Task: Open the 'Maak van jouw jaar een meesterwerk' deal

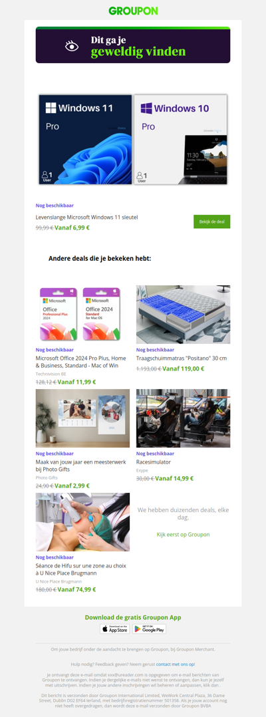Action: click(x=81, y=466)
